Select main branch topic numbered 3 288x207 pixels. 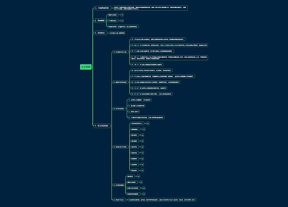pyautogui.click(x=100, y=33)
